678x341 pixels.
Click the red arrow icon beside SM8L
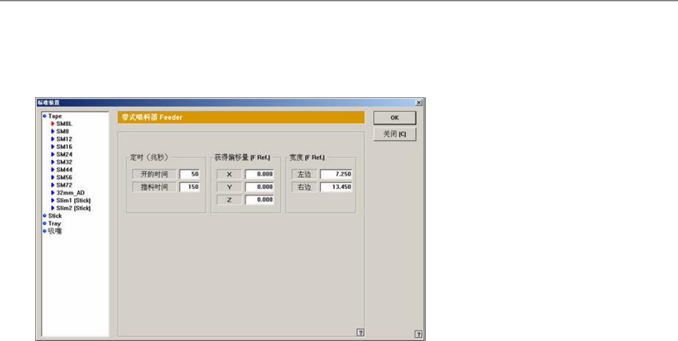coord(52,123)
